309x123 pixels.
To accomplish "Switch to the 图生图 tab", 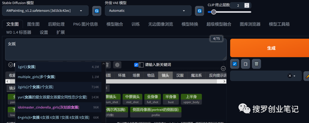I will pos(33,24).
